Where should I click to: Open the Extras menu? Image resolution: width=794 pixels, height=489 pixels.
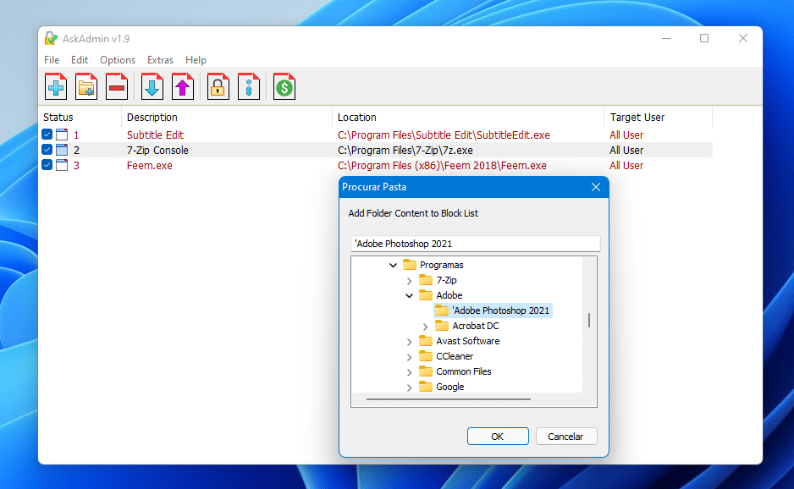pyautogui.click(x=160, y=60)
